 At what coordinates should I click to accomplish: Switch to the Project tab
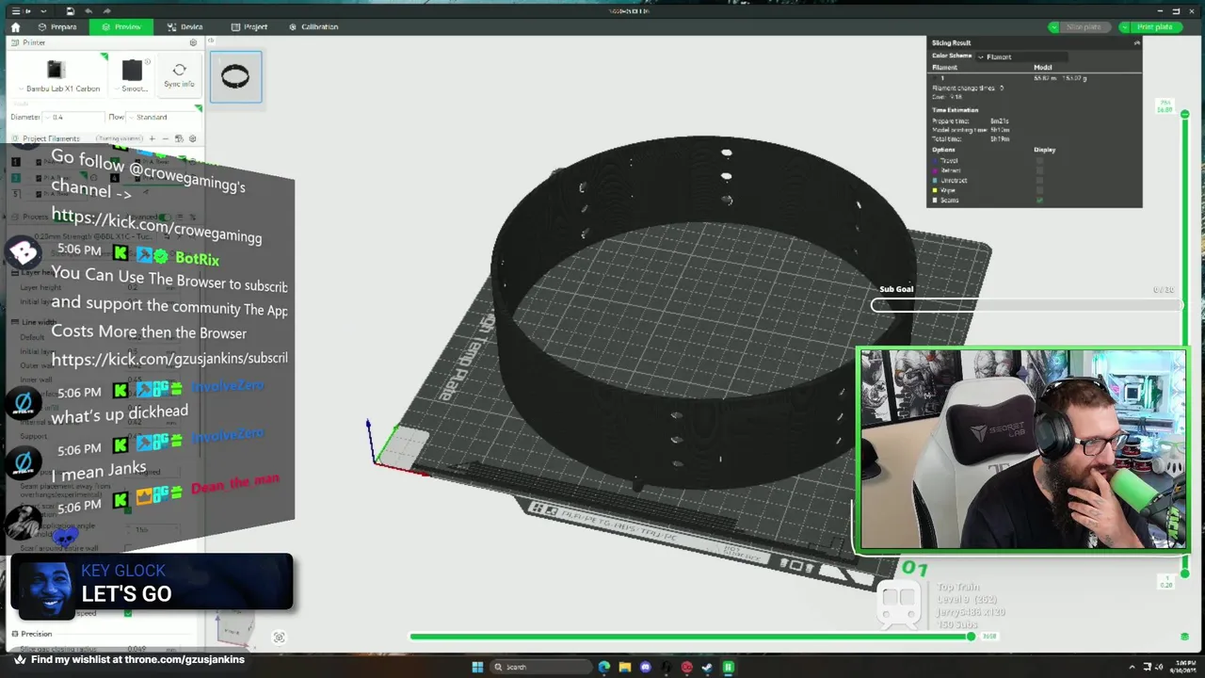(x=249, y=27)
